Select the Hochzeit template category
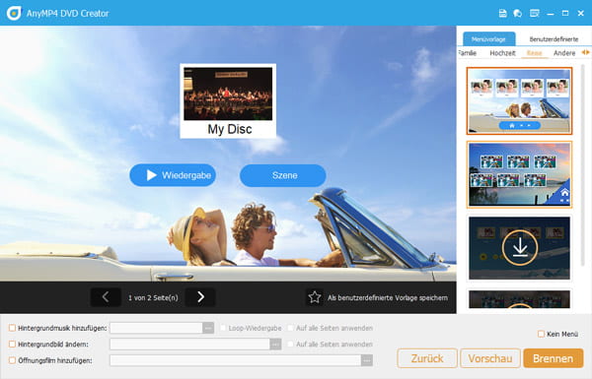592x379 pixels. 502,53
